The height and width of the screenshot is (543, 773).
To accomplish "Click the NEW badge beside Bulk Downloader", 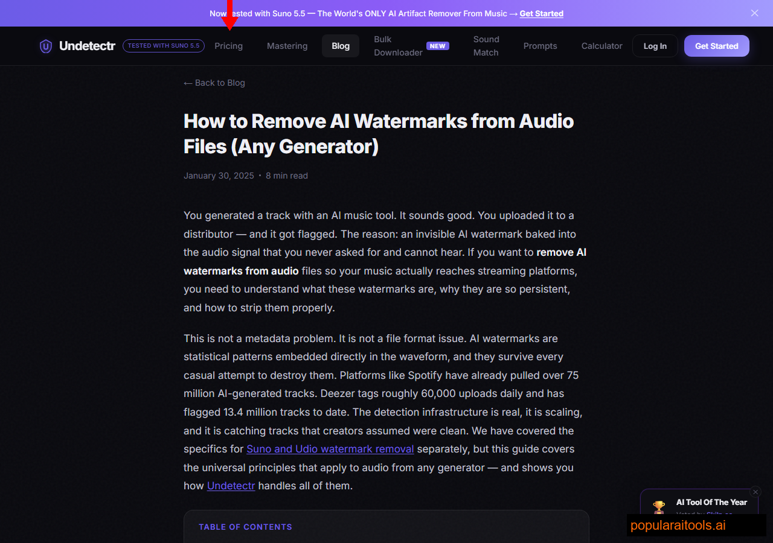I will coord(437,45).
